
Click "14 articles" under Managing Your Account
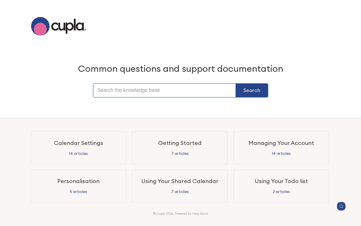click(x=281, y=154)
